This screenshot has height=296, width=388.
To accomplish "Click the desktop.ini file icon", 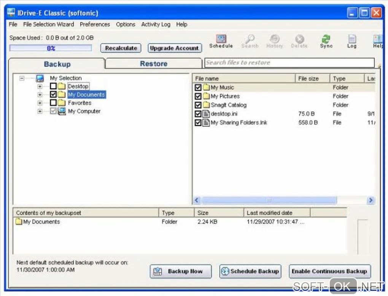I will pyautogui.click(x=206, y=114).
